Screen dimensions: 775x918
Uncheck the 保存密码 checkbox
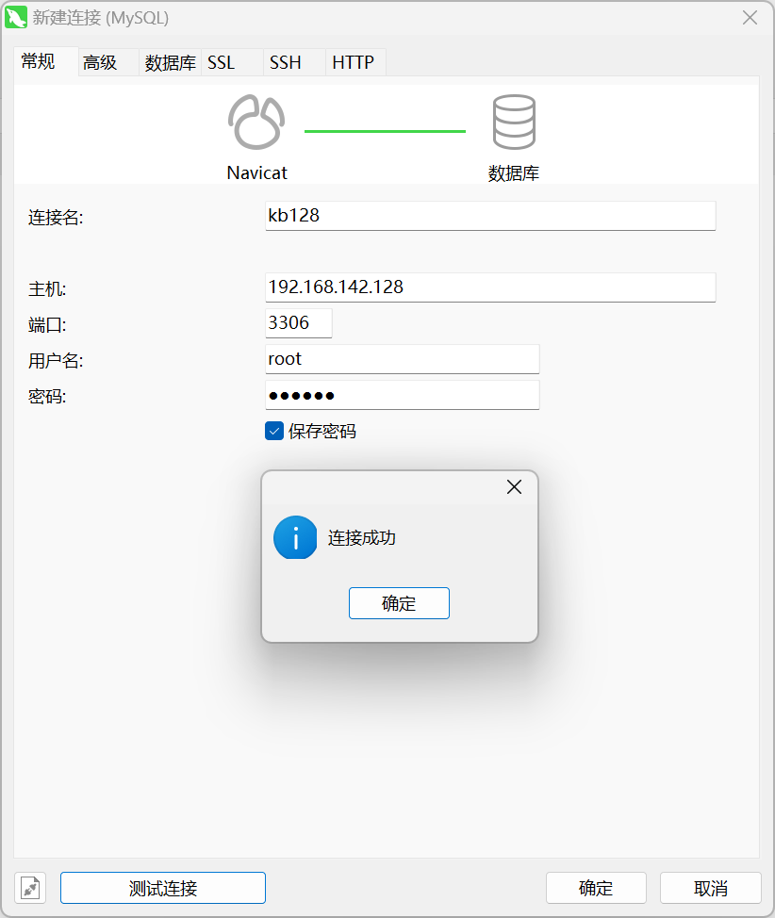click(274, 431)
